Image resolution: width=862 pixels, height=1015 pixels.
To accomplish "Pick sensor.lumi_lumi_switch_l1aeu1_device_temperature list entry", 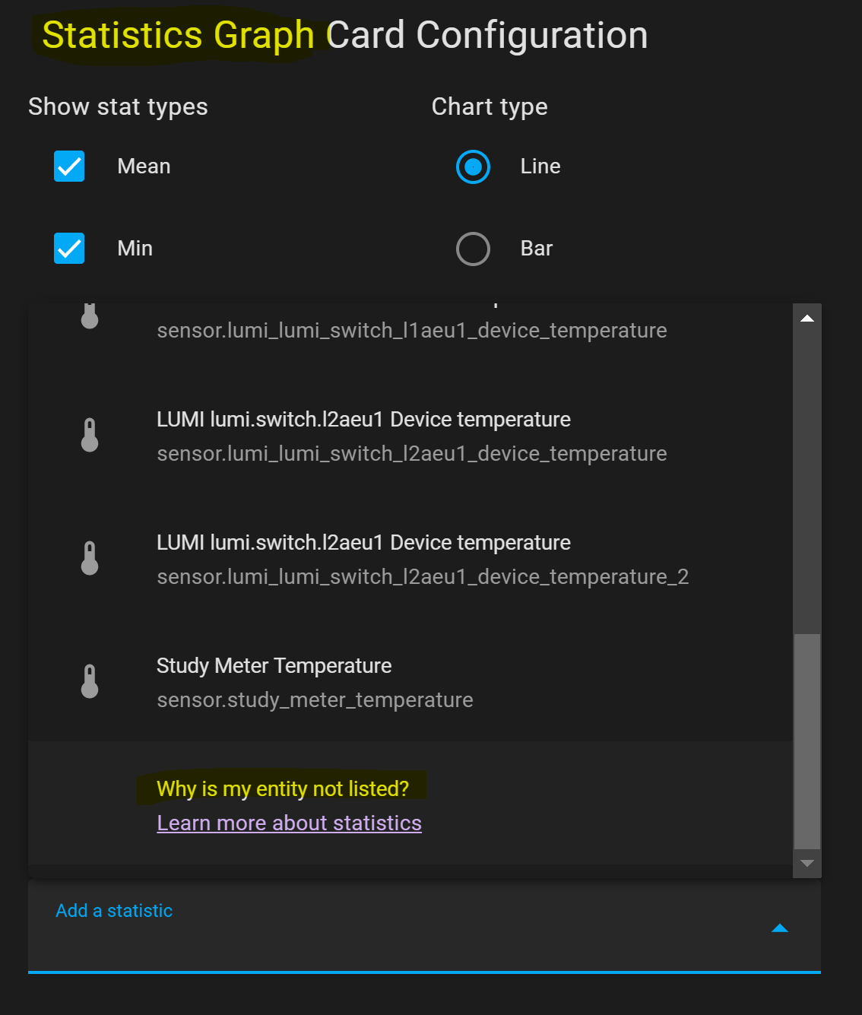I will click(411, 331).
